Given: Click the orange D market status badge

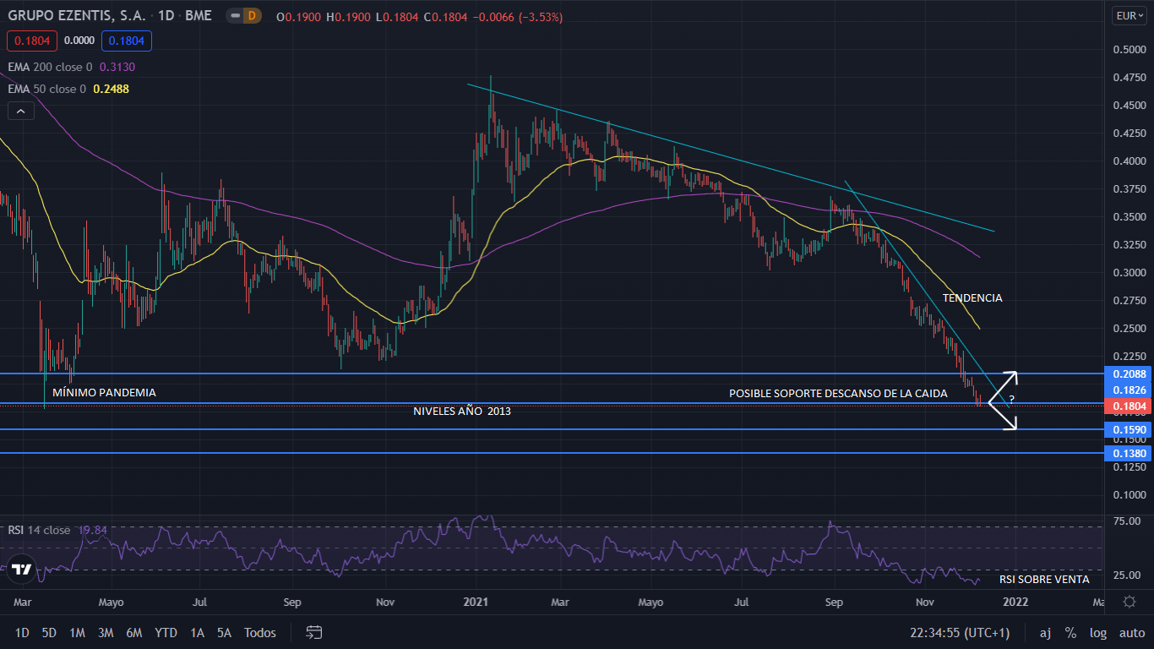Looking at the screenshot, I should [251, 16].
